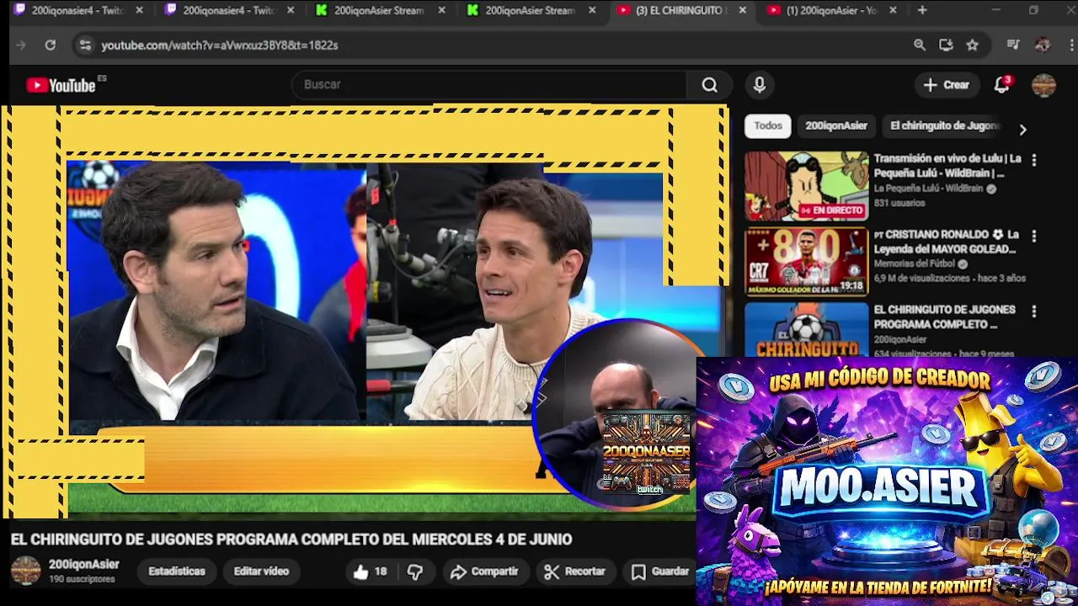Viewport: 1078px width, 606px height.
Task: Open the Crear button
Action: click(947, 85)
